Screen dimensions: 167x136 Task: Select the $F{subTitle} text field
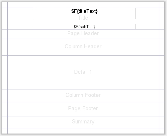coord(84,26)
